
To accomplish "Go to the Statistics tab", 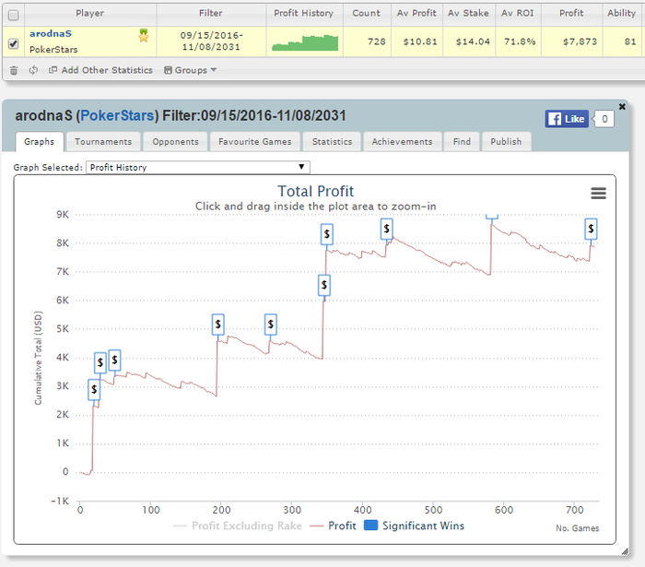I will (332, 142).
